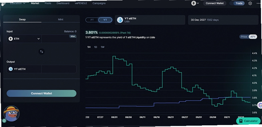Viewport: 262px width, 127px height.
Task: Open the more options ellipsis menu
Action: tap(258, 3)
